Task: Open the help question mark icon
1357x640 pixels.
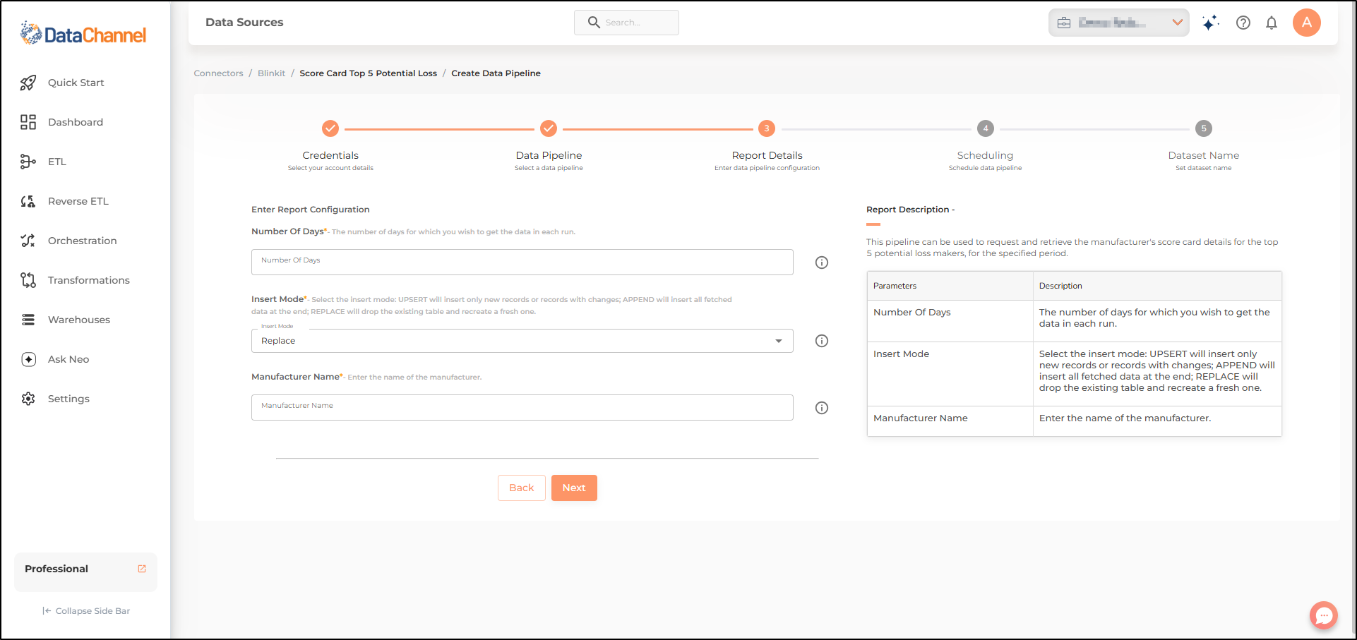Action: coord(1243,23)
